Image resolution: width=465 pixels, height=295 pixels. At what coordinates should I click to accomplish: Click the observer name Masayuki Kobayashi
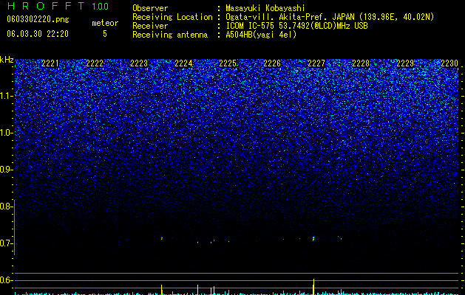tap(265, 8)
